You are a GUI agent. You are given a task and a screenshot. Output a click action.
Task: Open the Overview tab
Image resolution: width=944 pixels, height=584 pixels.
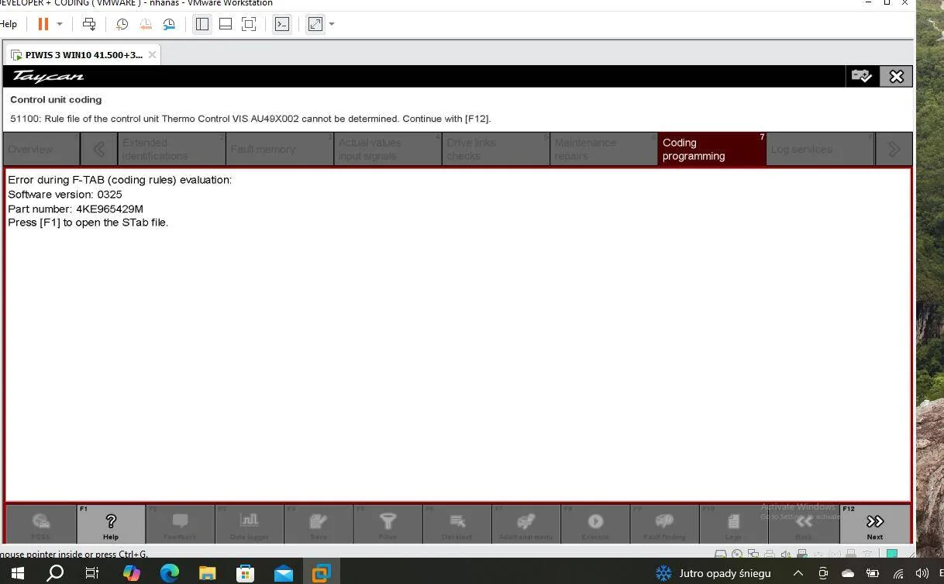(42, 149)
